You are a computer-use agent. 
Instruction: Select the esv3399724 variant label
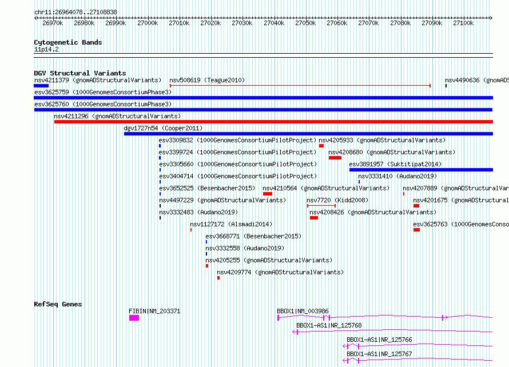pos(237,152)
